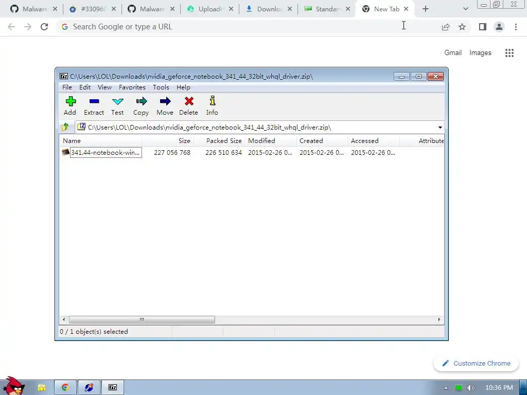This screenshot has width=527, height=395.
Task: Sort by Packed Size column
Action: pos(219,141)
